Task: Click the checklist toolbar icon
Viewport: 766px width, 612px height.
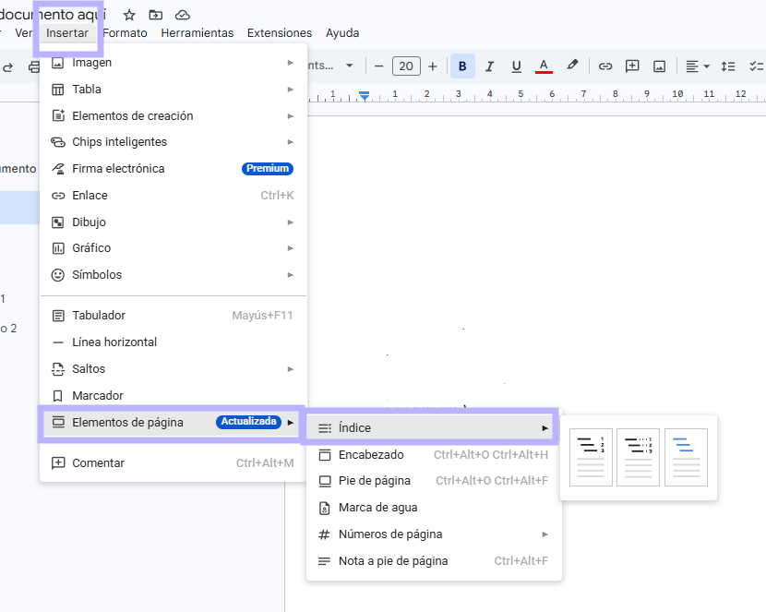Action: [x=756, y=66]
